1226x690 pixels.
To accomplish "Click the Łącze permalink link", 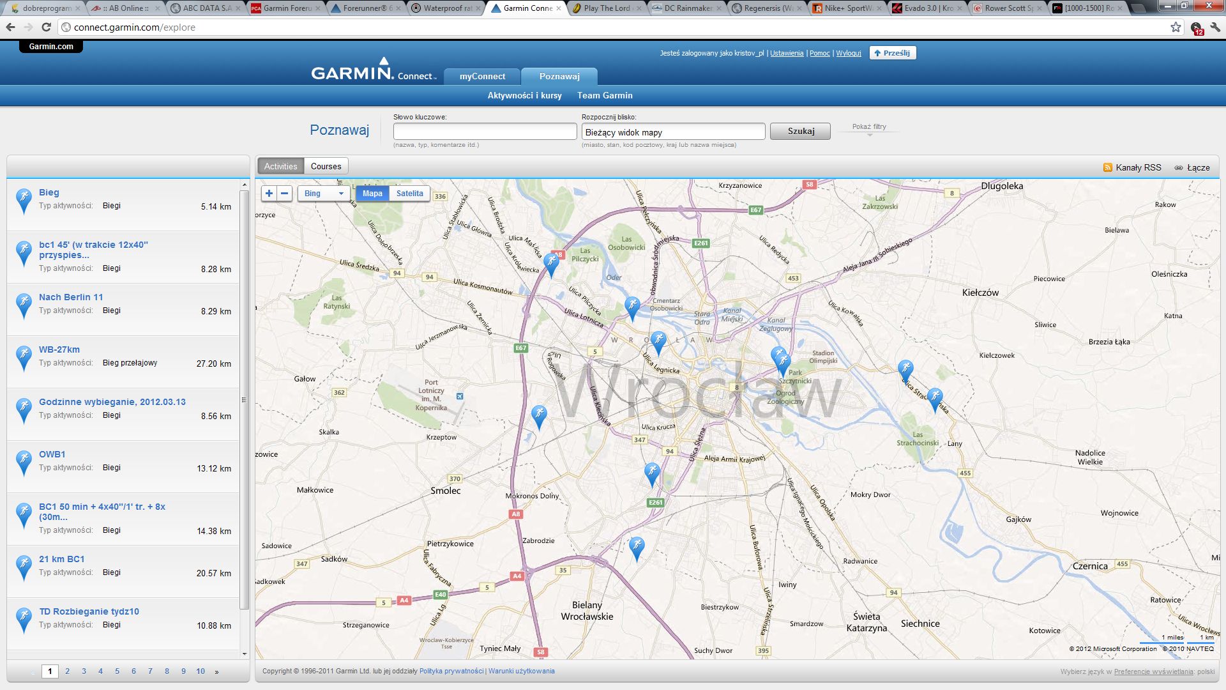I will (x=1199, y=167).
